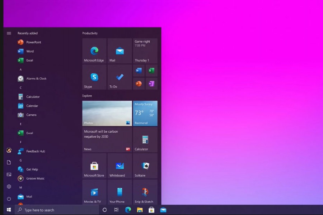Open Feedback Hub in the app list
Image resolution: width=323 pixels, height=215 pixels.
coord(35,151)
